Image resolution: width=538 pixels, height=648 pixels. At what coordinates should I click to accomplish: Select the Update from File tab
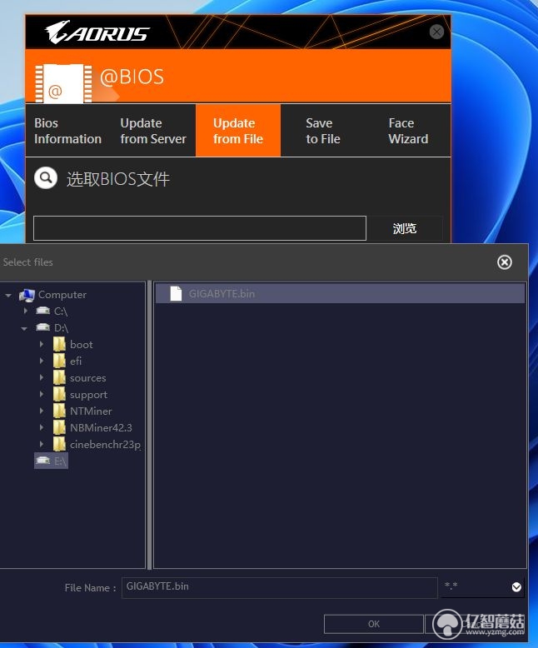238,131
